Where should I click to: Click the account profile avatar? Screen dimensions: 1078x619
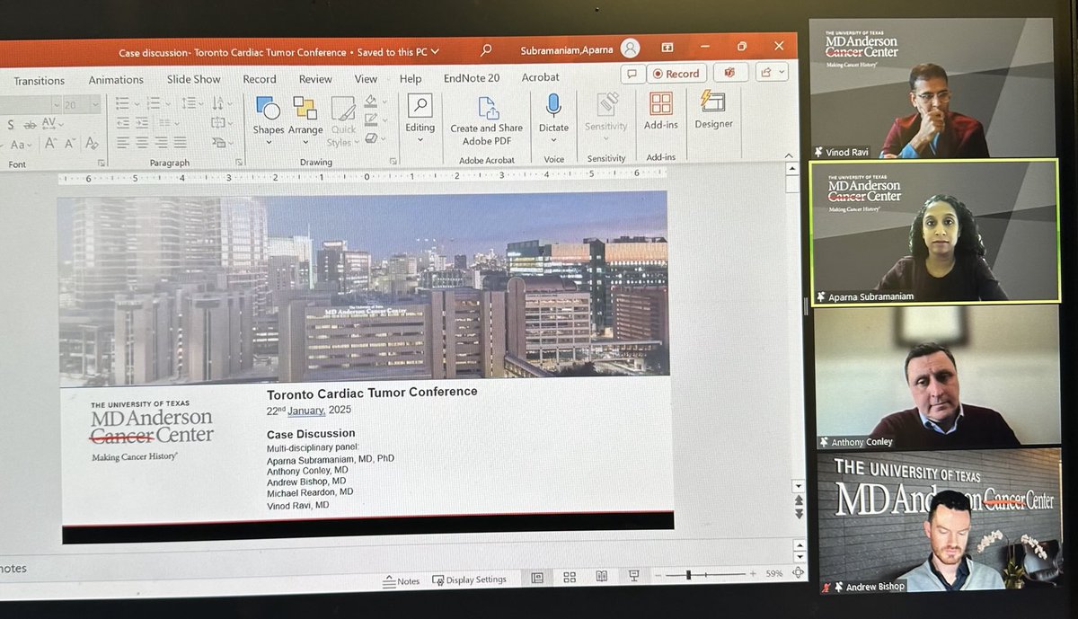coord(631,49)
